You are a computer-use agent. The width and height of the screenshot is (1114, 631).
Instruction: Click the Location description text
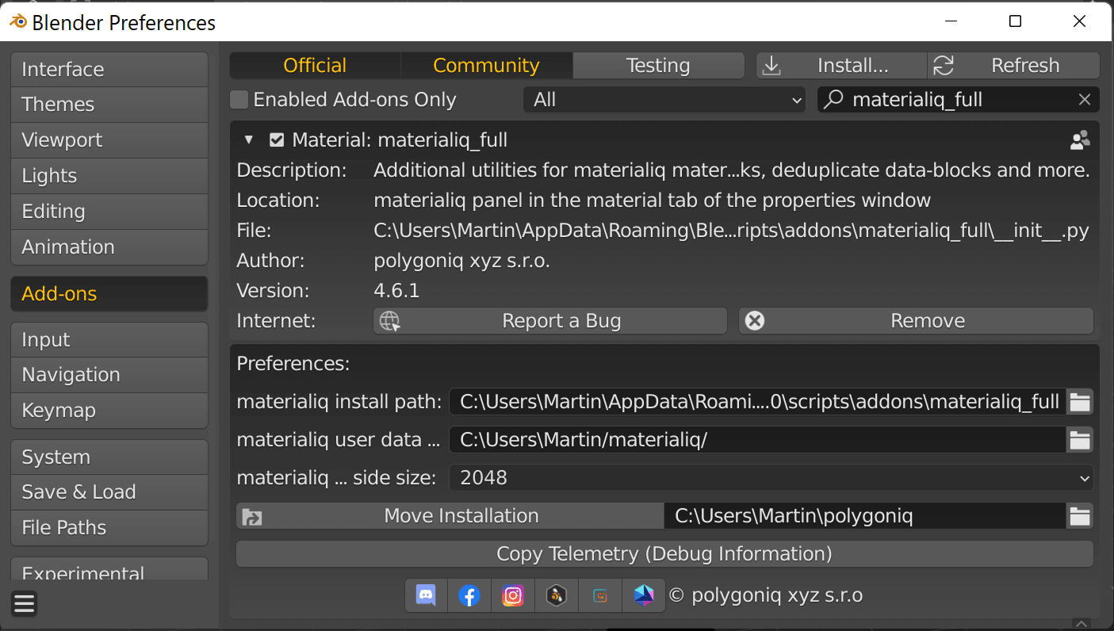652,201
